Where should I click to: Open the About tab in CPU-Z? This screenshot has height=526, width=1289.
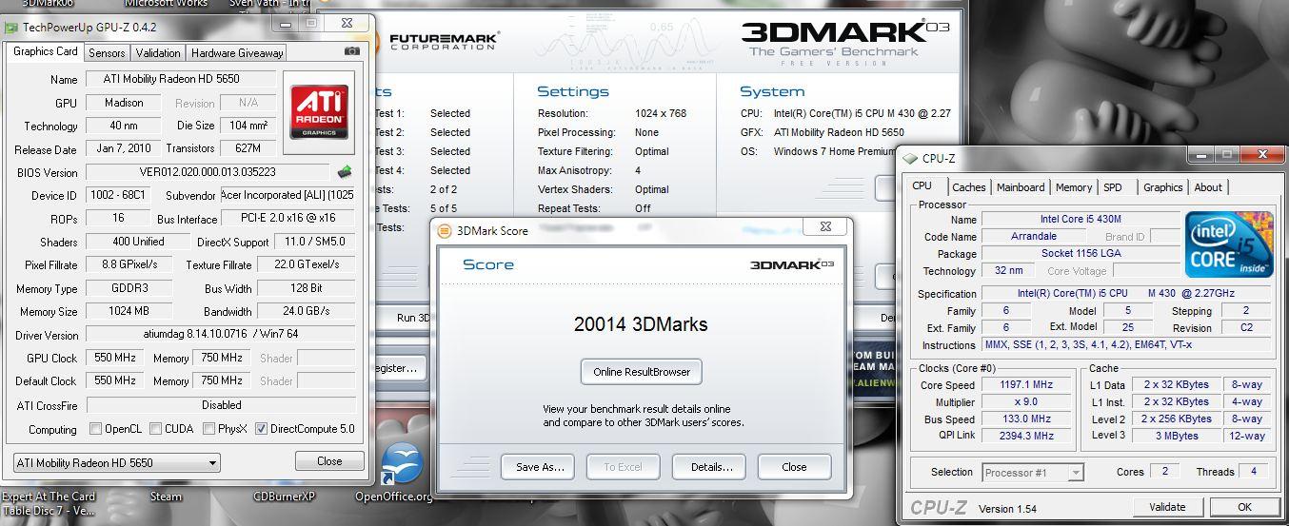pos(1208,187)
